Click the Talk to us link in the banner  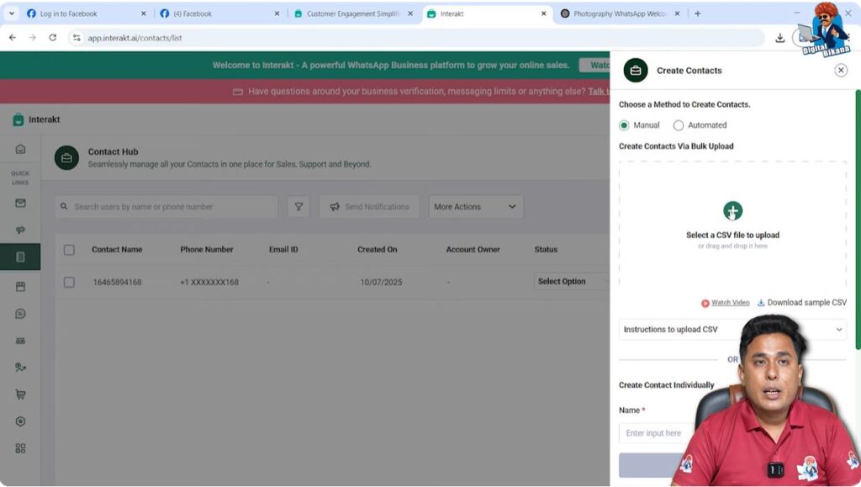(599, 91)
